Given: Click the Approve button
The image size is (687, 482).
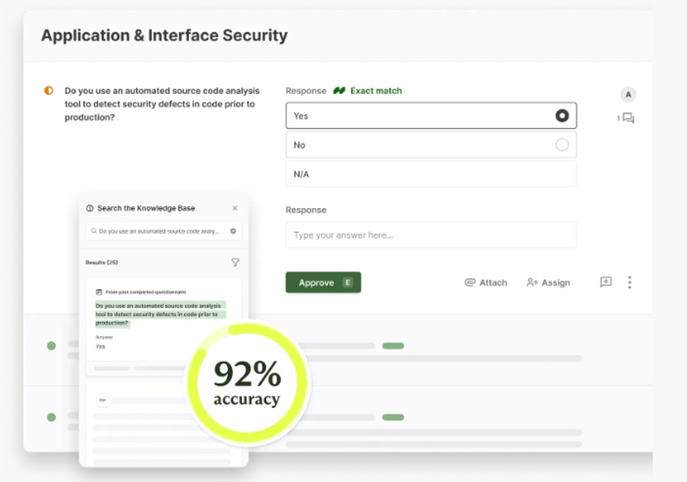Looking at the screenshot, I should coord(324,282).
